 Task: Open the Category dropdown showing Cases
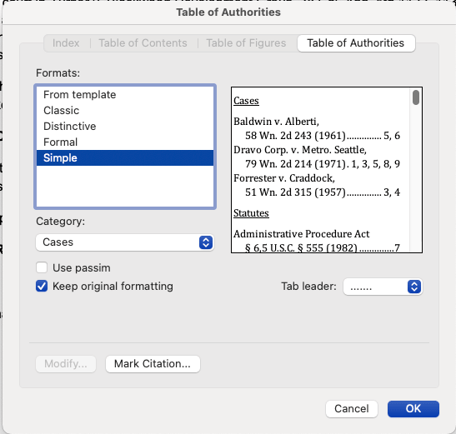click(125, 242)
